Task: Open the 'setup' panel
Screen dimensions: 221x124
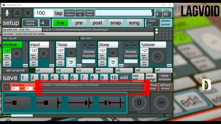Action: (11, 23)
